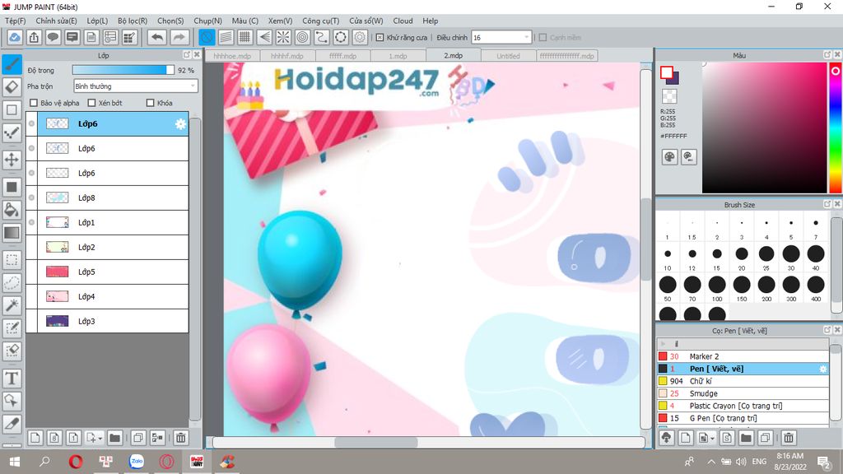Click the foreground white color swatch

pos(667,72)
